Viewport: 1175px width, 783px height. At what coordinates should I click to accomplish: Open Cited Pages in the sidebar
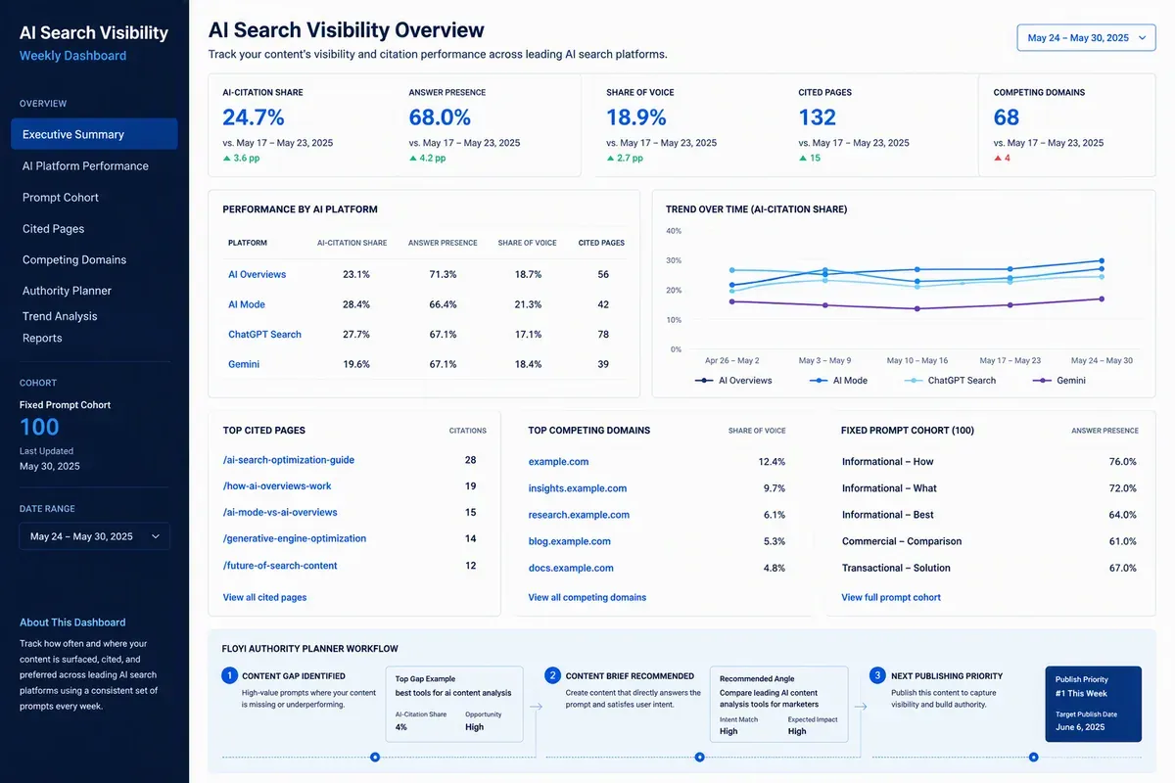(53, 228)
